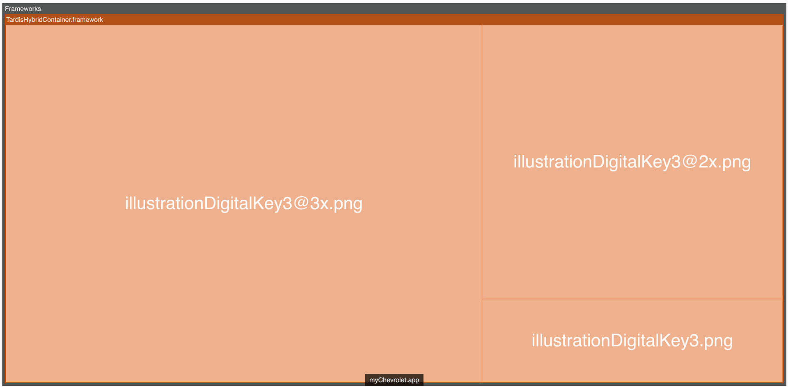Select the smallest image, illustrationDigitalKey3.png

[x=632, y=340]
